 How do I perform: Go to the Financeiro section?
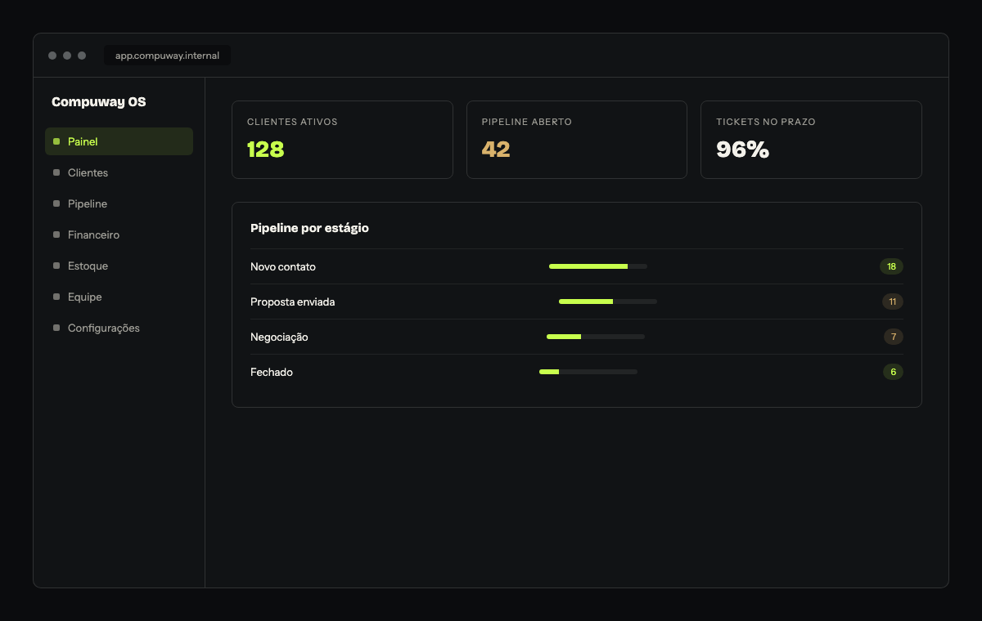tap(119, 235)
